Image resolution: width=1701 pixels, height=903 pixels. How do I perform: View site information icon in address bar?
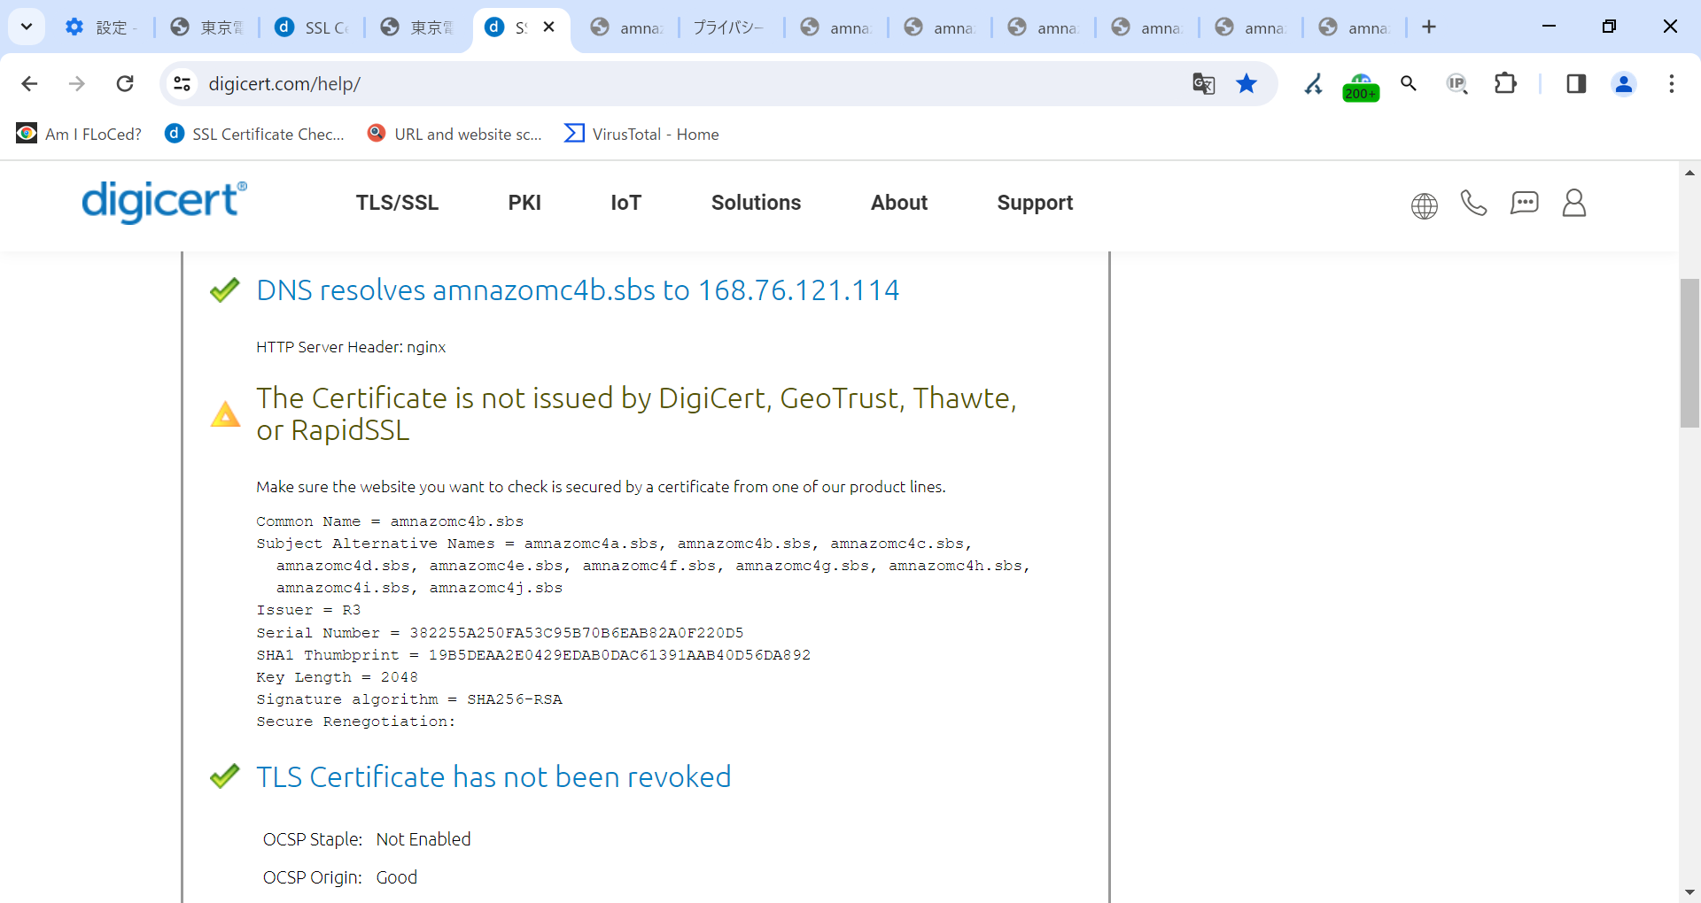point(182,83)
